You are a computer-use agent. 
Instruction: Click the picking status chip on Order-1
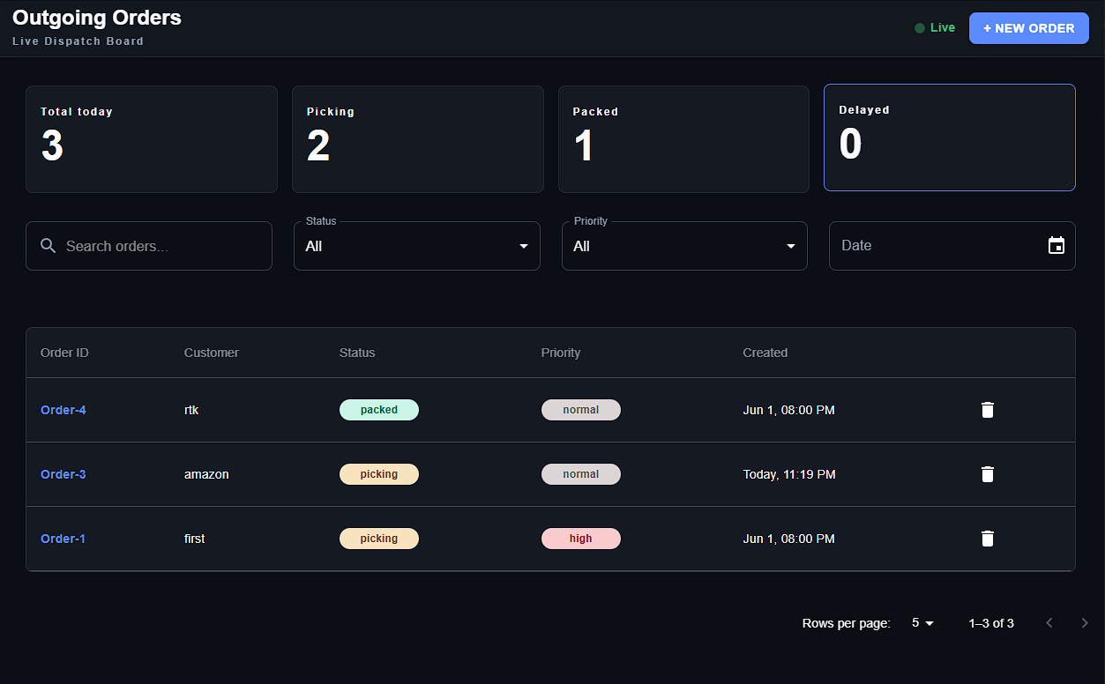[379, 539]
